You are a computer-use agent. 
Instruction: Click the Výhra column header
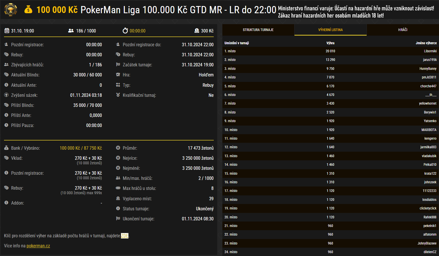click(330, 43)
